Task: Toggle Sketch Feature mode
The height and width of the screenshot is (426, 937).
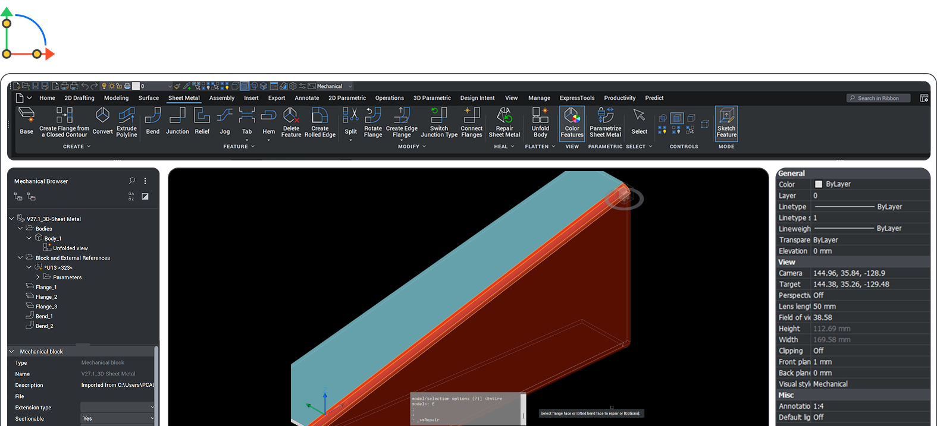Action: [726, 123]
